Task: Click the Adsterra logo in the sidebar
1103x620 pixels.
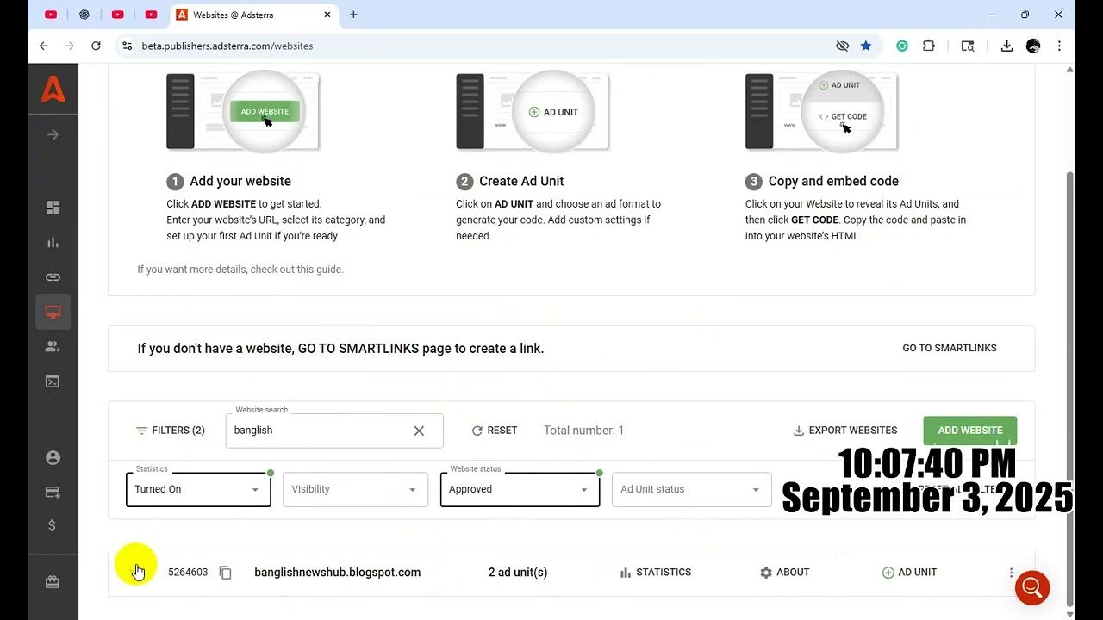Action: [53, 90]
